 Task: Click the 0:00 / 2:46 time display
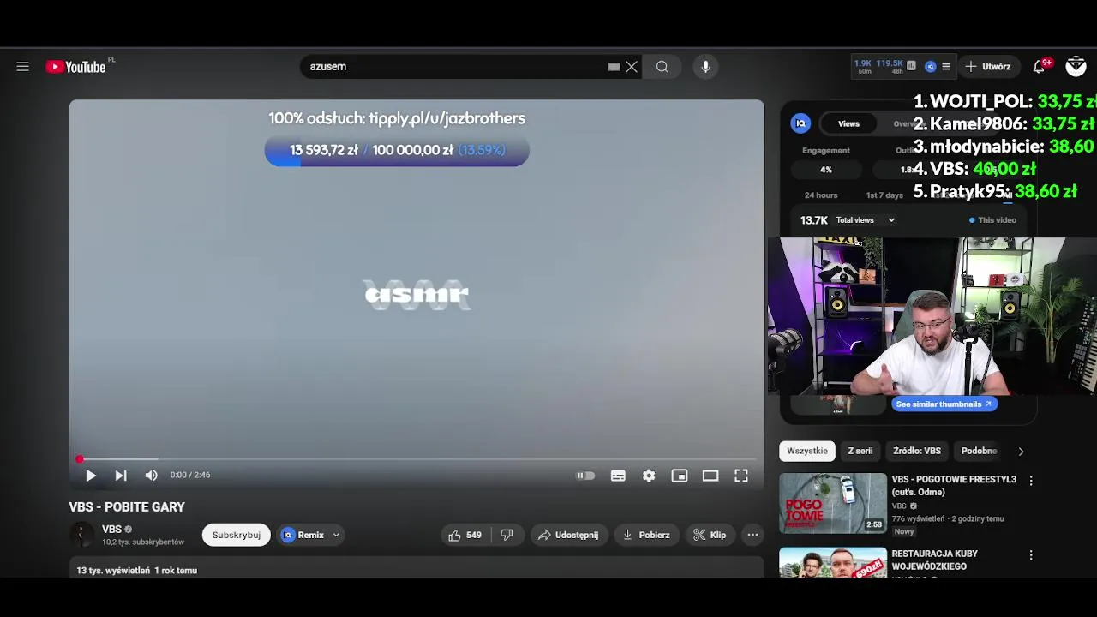coord(190,475)
